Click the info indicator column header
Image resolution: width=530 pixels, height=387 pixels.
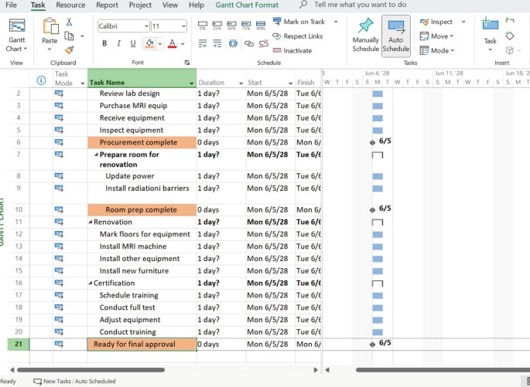click(x=41, y=80)
